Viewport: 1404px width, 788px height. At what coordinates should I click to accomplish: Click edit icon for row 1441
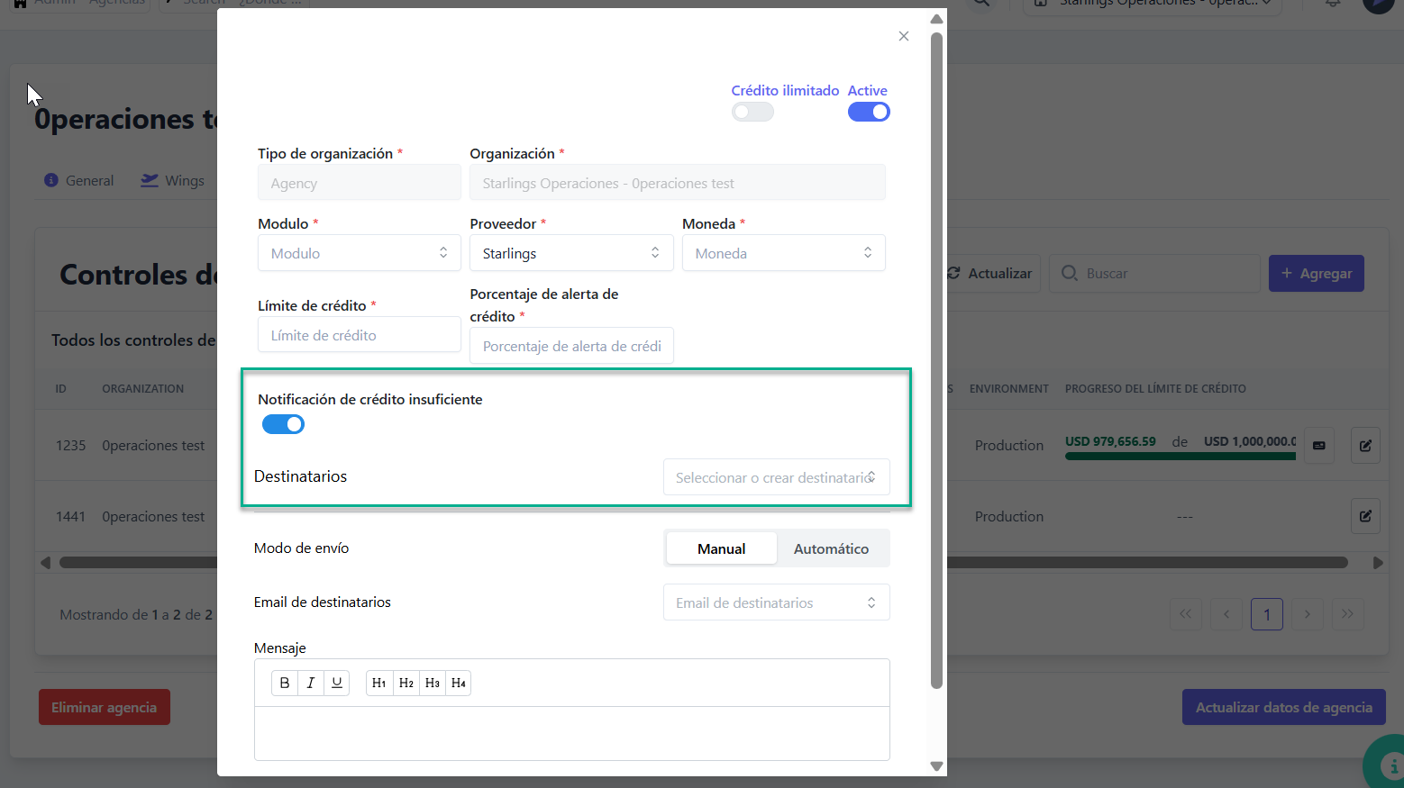1365,516
